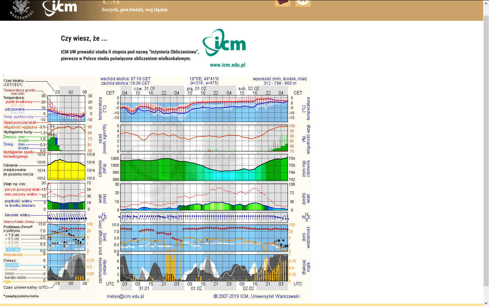Click 'Widzialność' legend label
This screenshot has width=489, height=306.
[x=14, y=255]
